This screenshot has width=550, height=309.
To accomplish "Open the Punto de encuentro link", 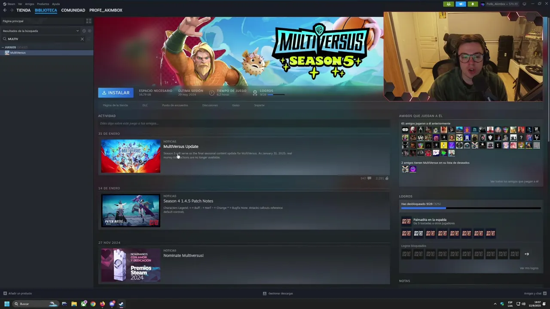I will [x=175, y=105].
